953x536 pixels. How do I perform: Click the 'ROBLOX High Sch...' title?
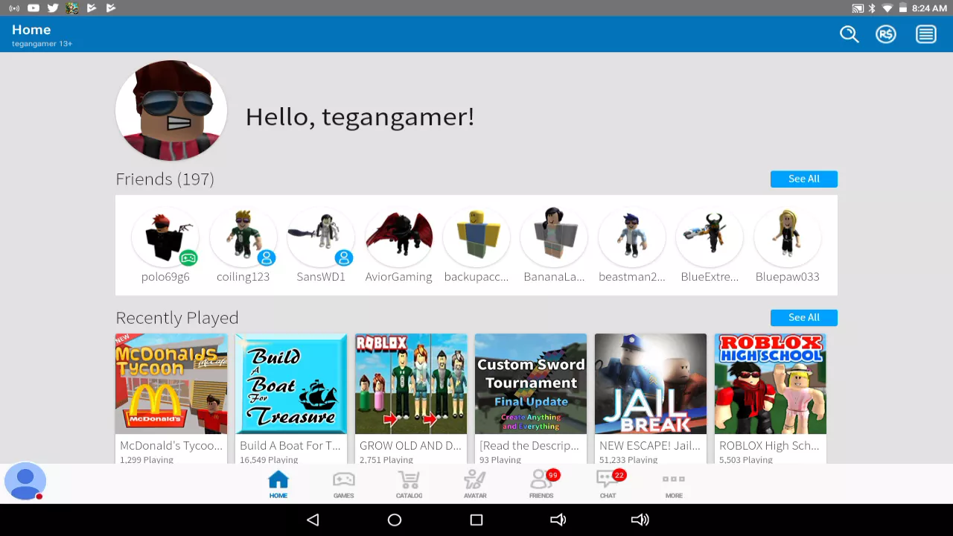tap(769, 445)
